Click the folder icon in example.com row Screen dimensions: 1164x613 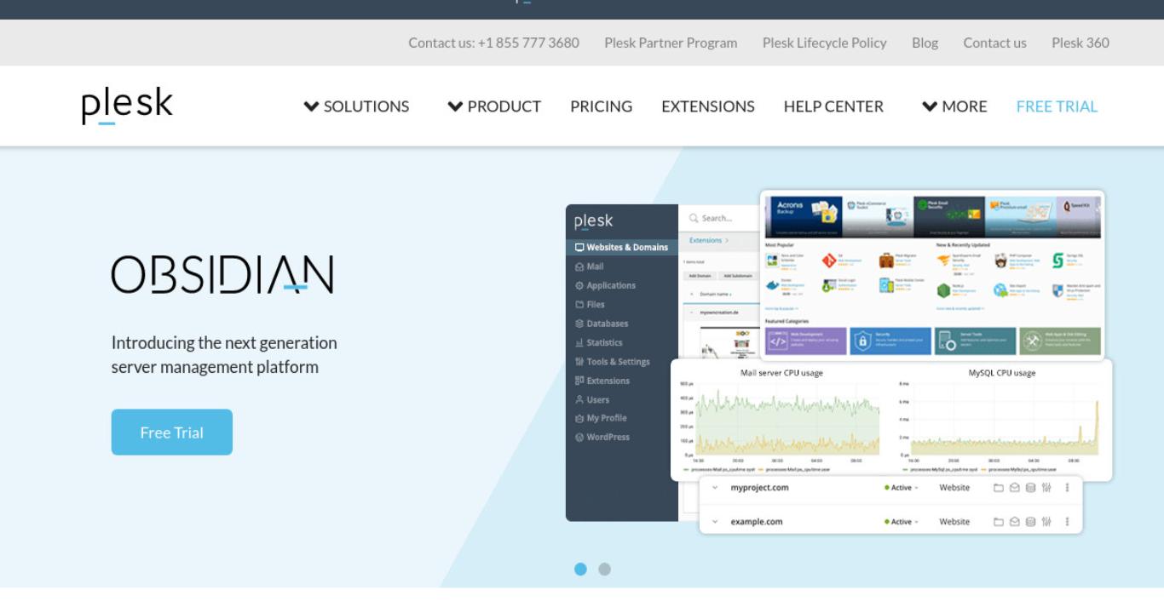click(x=999, y=522)
